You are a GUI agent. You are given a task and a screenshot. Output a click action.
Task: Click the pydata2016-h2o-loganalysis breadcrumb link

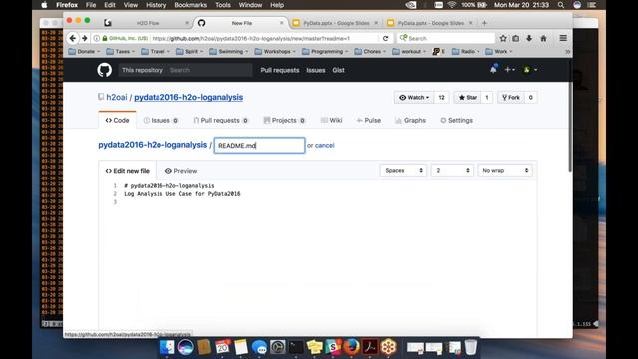pyautogui.click(x=153, y=145)
